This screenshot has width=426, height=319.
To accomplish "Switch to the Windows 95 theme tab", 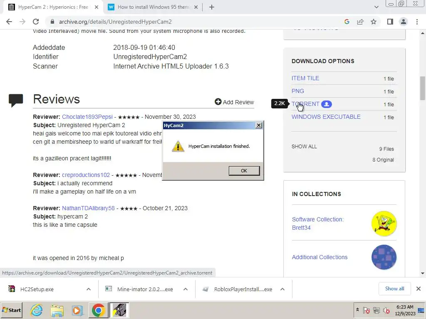I will (154, 7).
